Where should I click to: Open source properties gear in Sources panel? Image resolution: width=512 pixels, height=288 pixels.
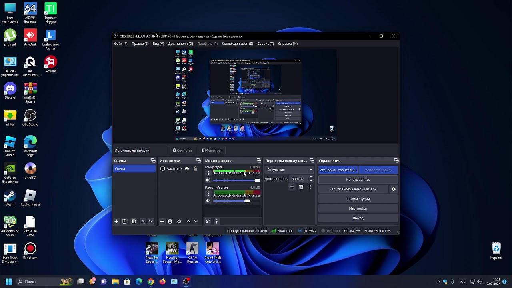179,221
